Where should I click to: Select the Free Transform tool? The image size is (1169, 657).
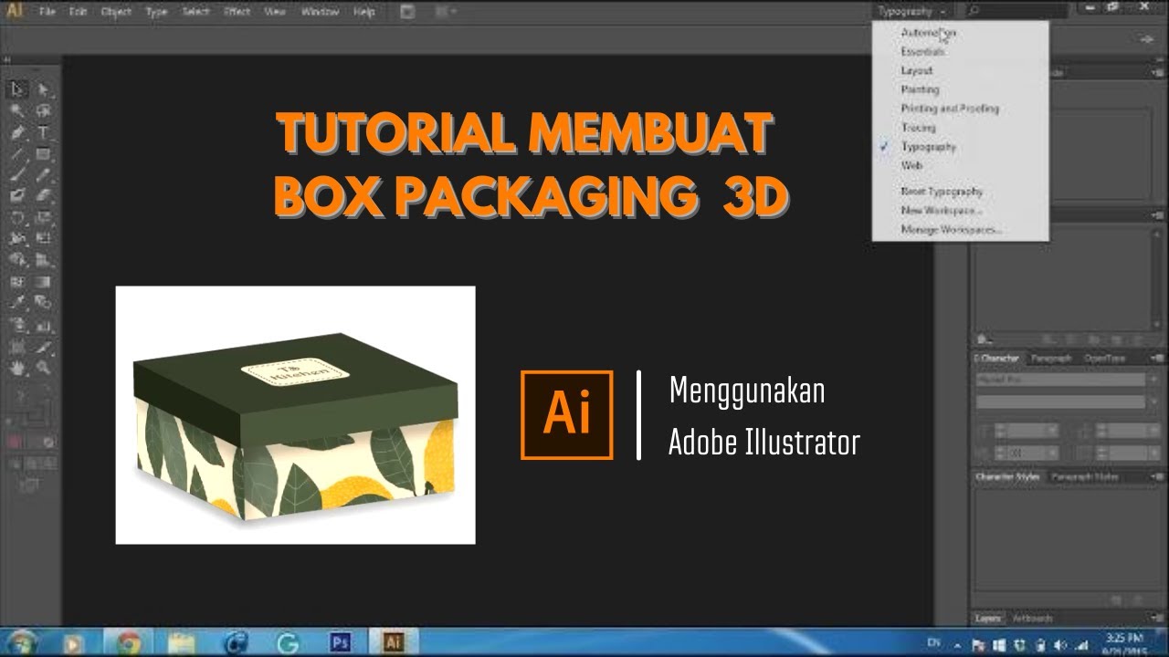[x=43, y=238]
